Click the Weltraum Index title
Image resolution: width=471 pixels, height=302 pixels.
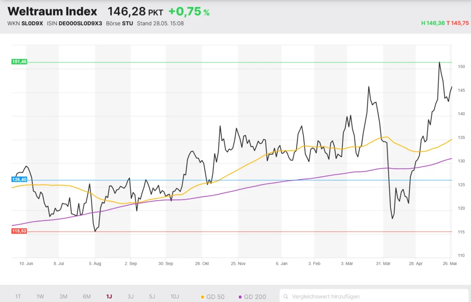click(52, 11)
